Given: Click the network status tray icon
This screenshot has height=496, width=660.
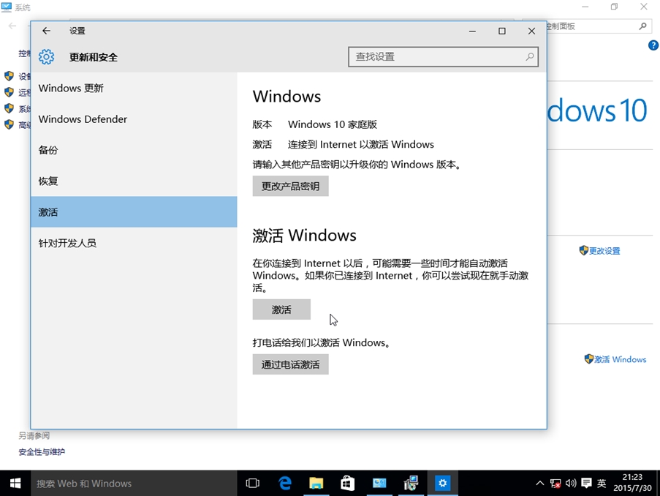Looking at the screenshot, I should 555,484.
